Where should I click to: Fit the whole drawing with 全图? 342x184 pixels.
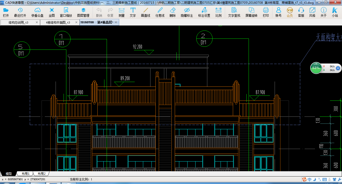[52, 12]
